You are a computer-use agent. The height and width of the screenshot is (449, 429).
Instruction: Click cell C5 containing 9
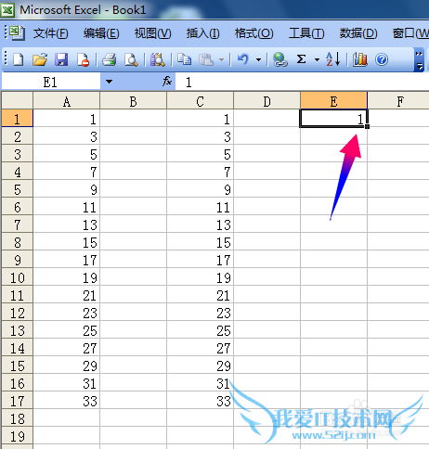point(201,189)
